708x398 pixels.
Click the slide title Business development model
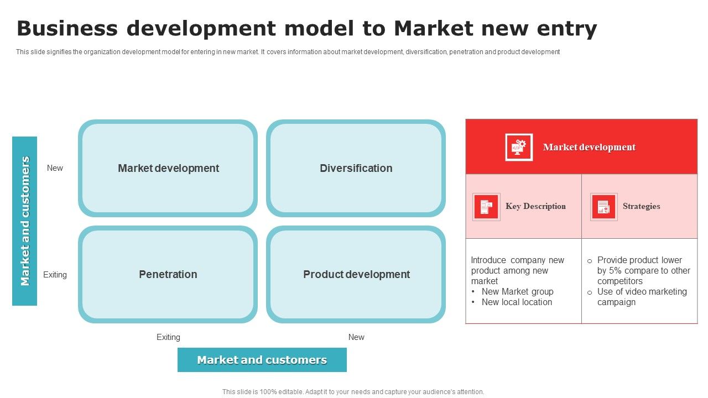[x=307, y=28]
